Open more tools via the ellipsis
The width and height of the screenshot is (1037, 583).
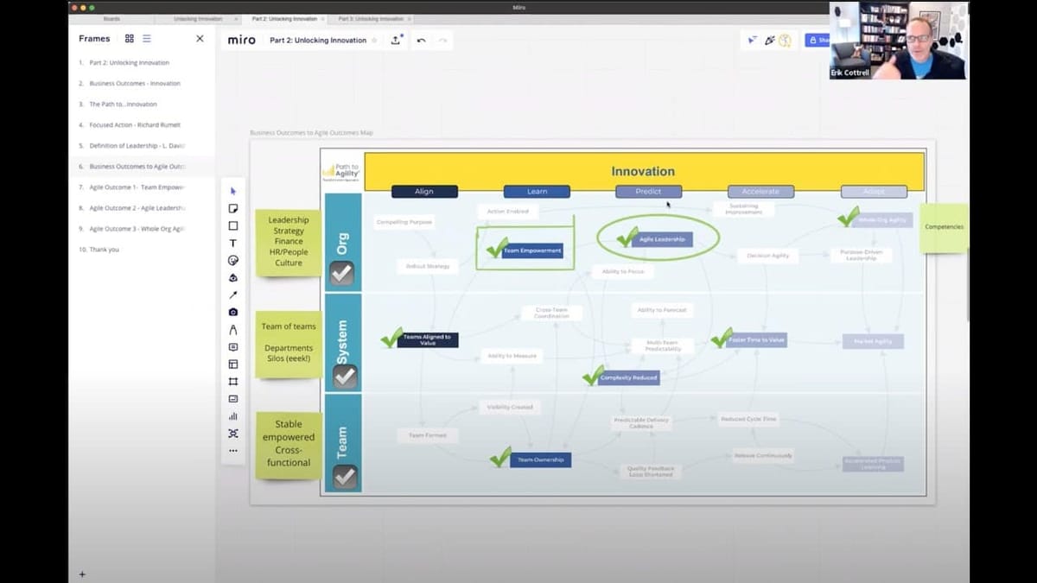click(233, 450)
